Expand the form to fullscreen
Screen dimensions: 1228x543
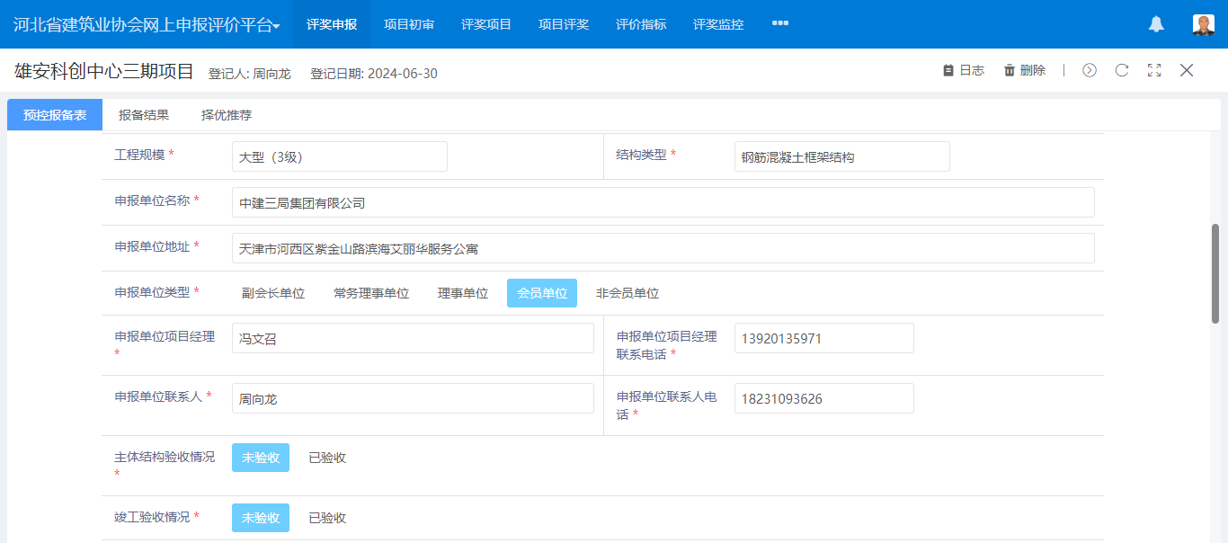(1154, 70)
